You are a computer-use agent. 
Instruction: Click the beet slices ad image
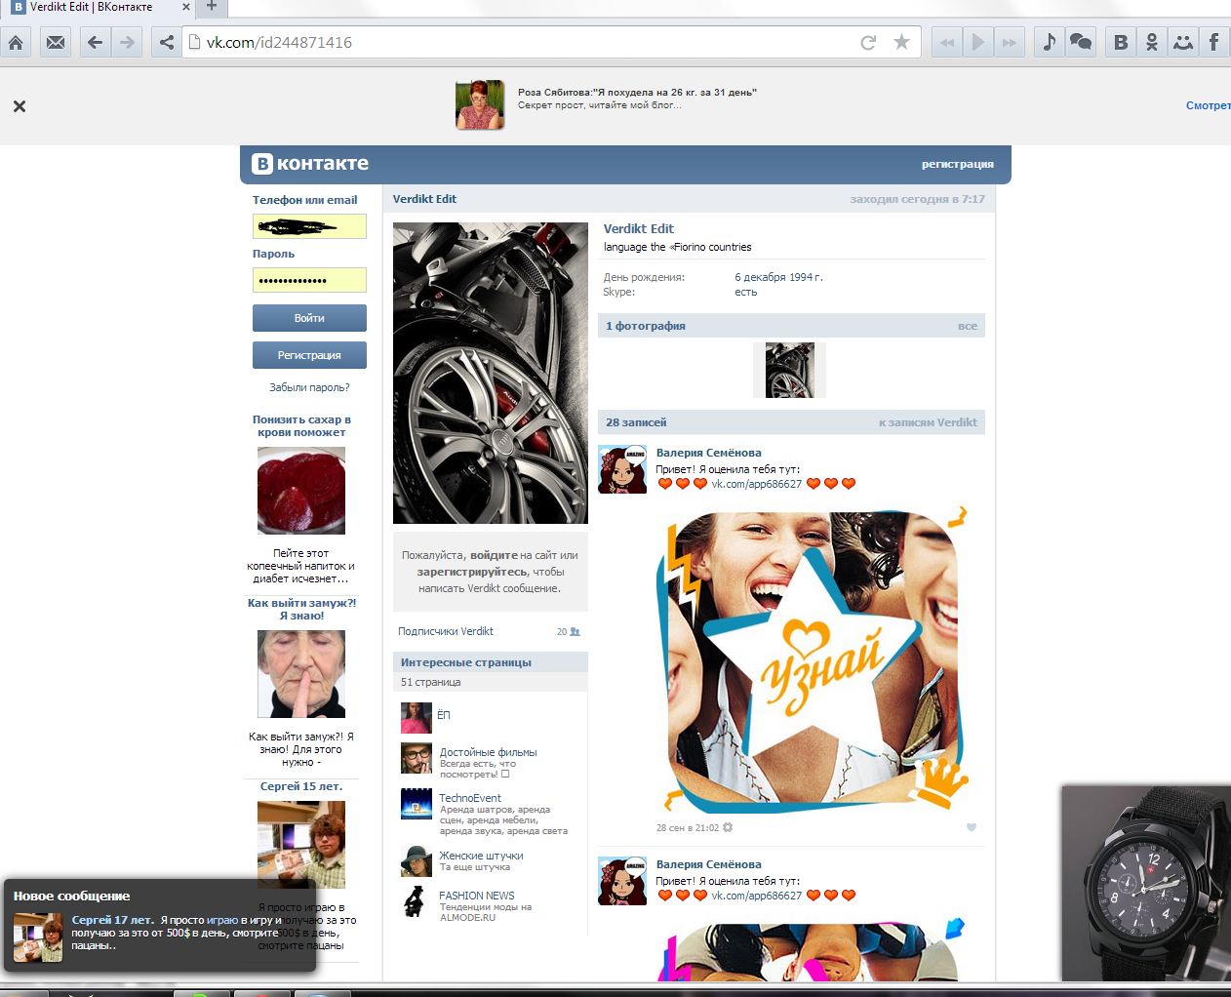(x=301, y=491)
